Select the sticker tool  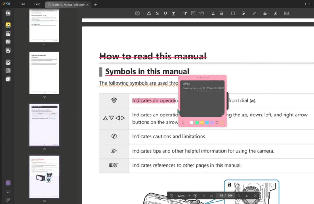point(243,13)
